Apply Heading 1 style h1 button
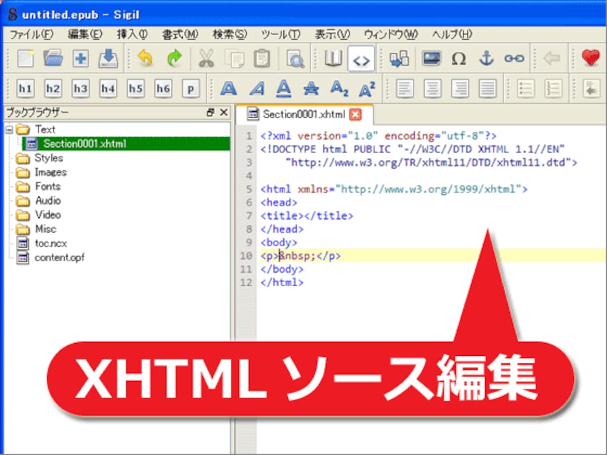This screenshot has width=607, height=455. tap(25, 89)
